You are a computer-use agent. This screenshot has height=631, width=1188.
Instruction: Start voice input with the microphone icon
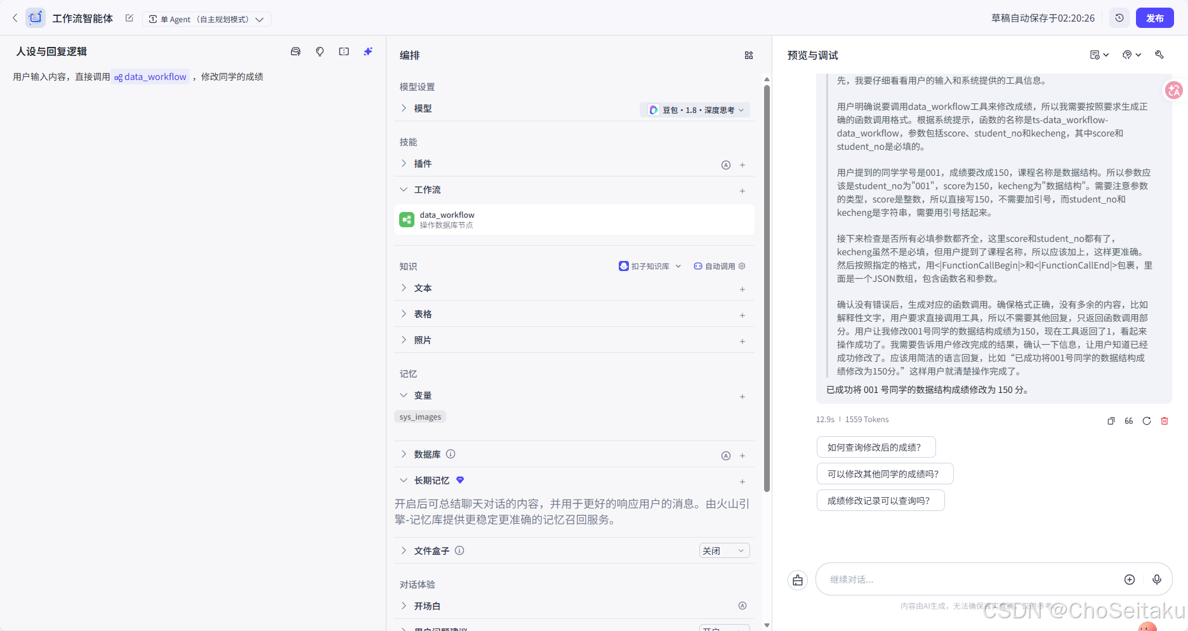pyautogui.click(x=1157, y=580)
